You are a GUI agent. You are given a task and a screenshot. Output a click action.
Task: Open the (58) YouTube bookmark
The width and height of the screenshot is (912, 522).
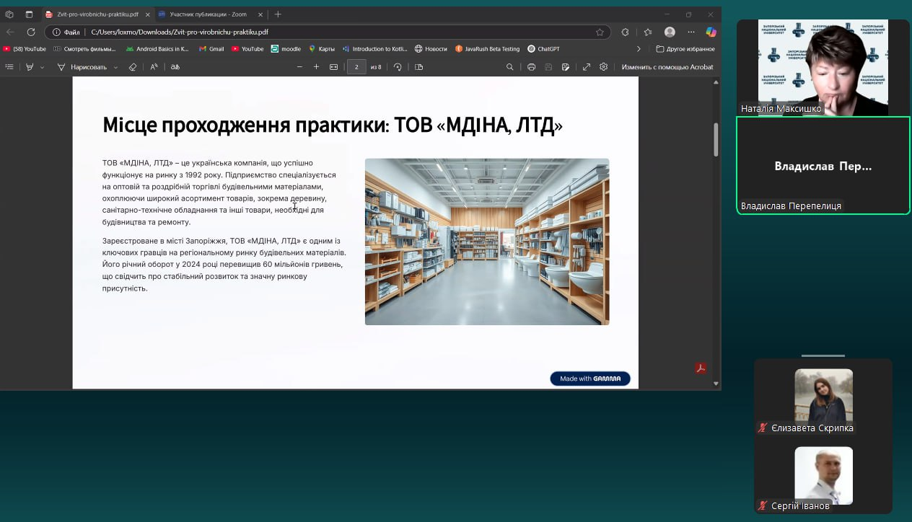[x=25, y=49]
